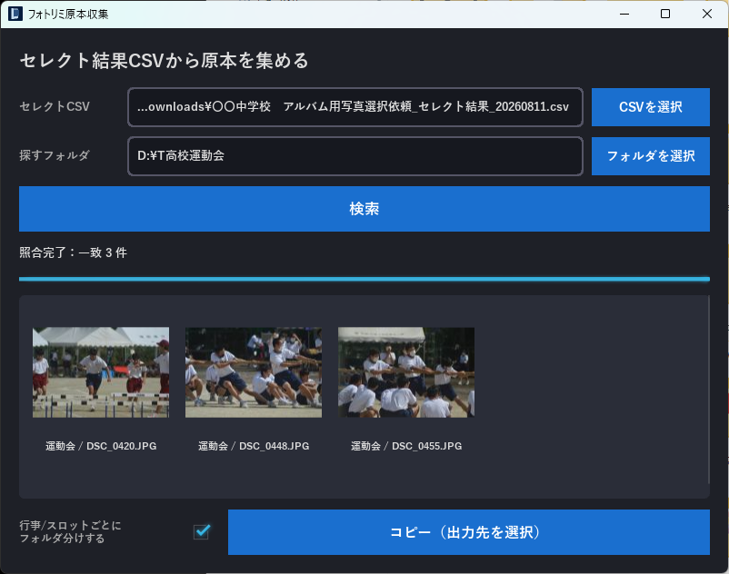The image size is (729, 574).
Task: Start matching with the 検索 button
Action: point(364,209)
